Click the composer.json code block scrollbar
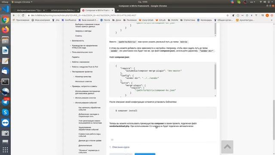275x155 pixels. [215, 77]
